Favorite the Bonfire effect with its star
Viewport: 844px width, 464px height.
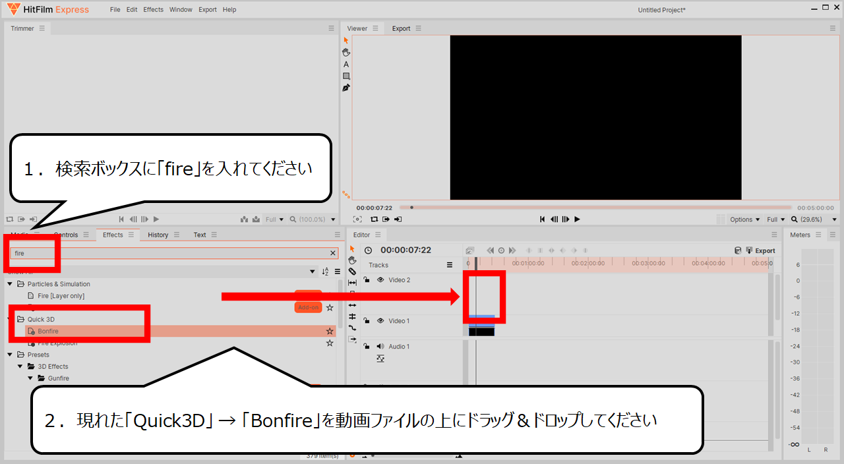coord(330,331)
